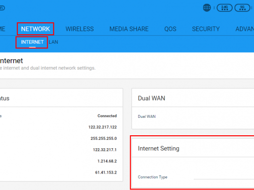Open the SECURITY tab

pos(206,29)
